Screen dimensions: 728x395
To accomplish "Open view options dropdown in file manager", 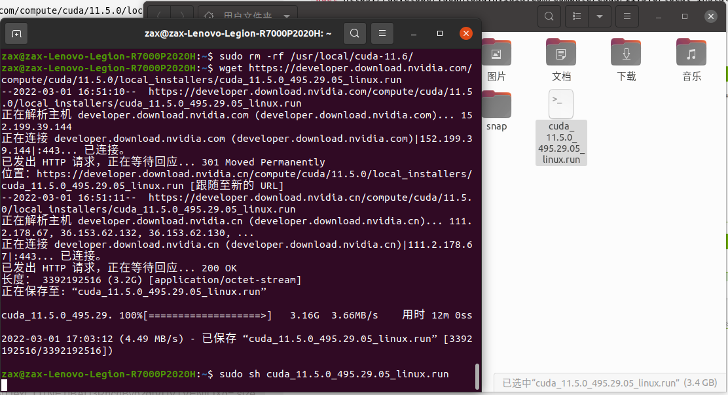I will [600, 16].
